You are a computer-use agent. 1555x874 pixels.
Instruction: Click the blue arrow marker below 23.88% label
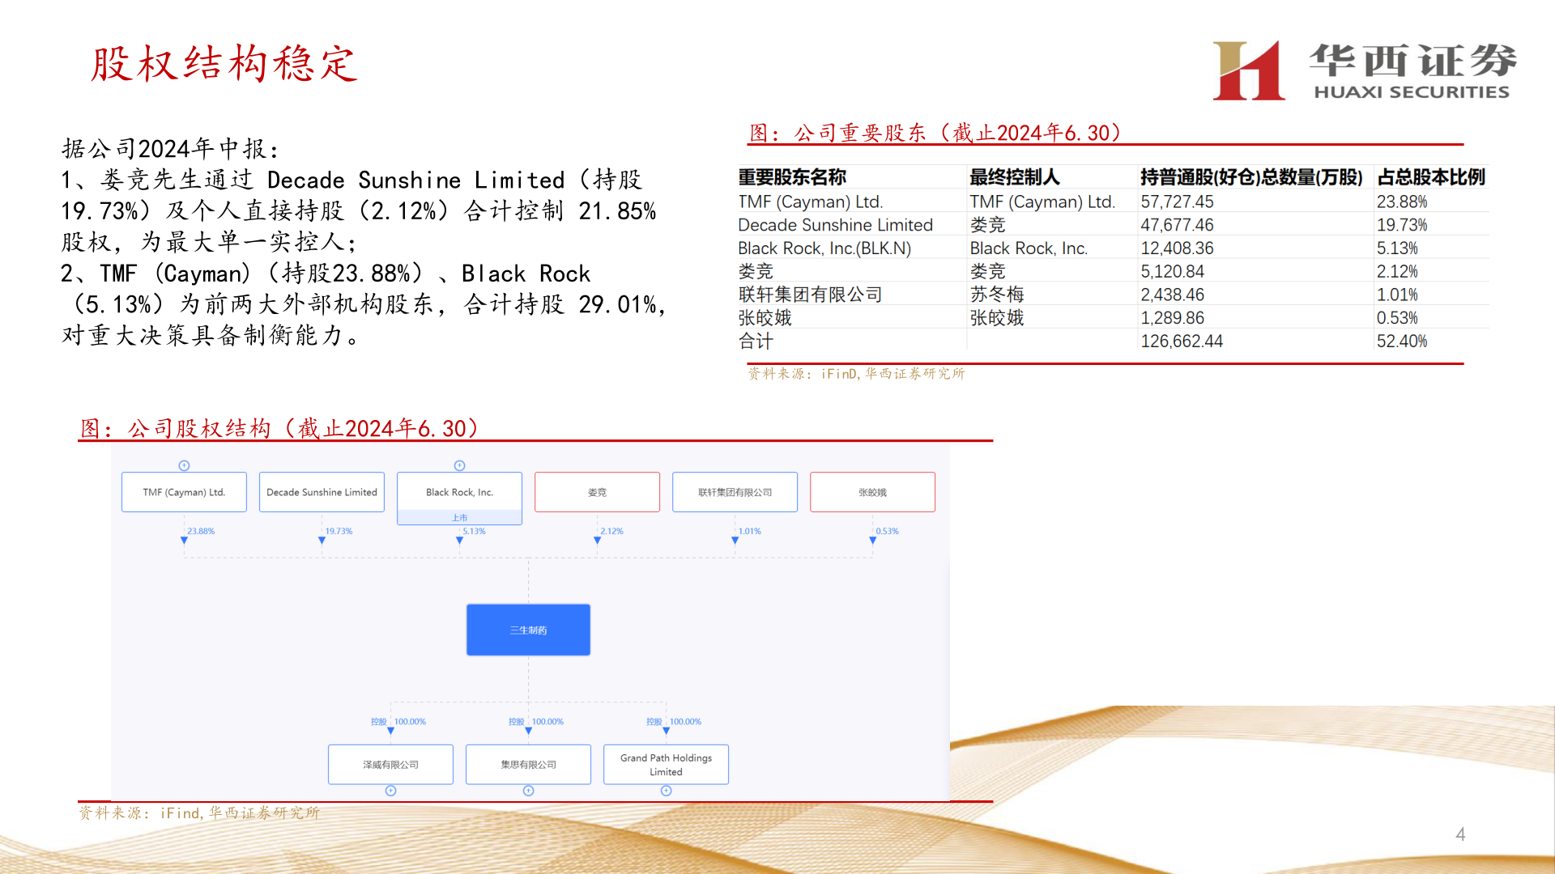(184, 540)
